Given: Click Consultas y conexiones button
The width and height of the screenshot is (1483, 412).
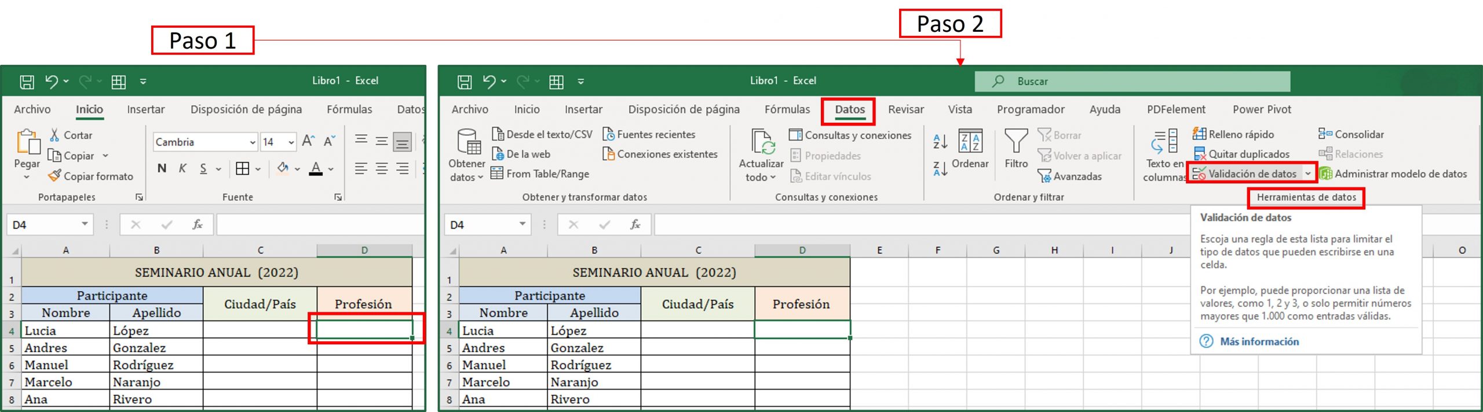Looking at the screenshot, I should [x=850, y=135].
